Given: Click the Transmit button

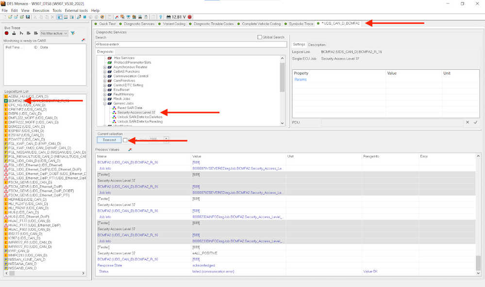Looking at the screenshot, I should pyautogui.click(x=109, y=140).
